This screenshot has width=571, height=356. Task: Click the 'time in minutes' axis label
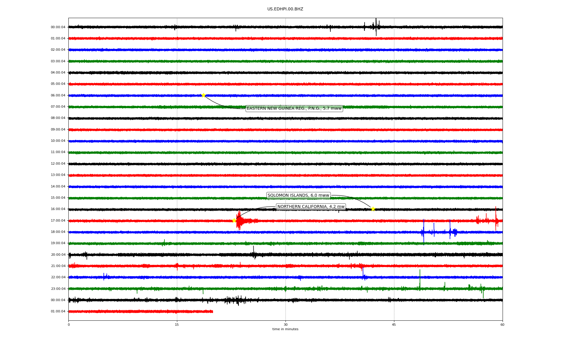coord(285,329)
